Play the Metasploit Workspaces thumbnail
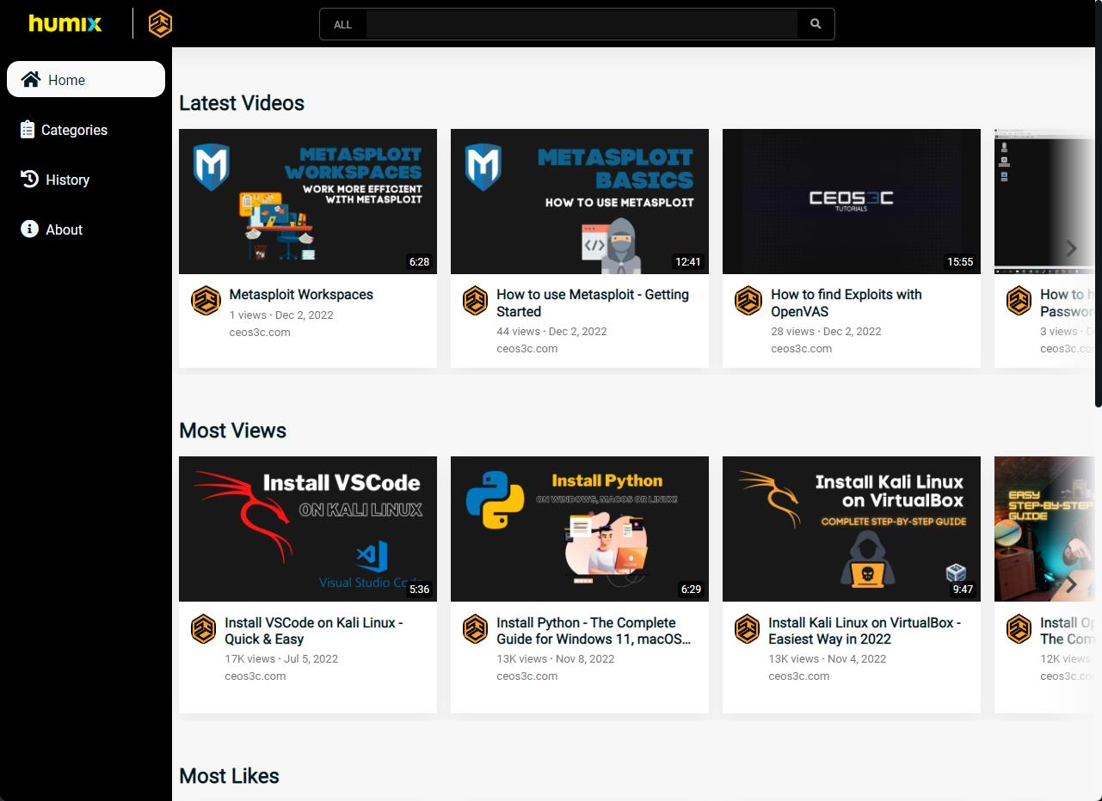This screenshot has width=1102, height=801. point(308,201)
